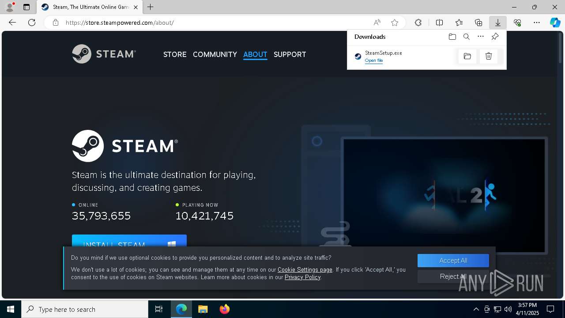Open the SUPPORT menu
Image resolution: width=565 pixels, height=318 pixels.
click(x=290, y=54)
